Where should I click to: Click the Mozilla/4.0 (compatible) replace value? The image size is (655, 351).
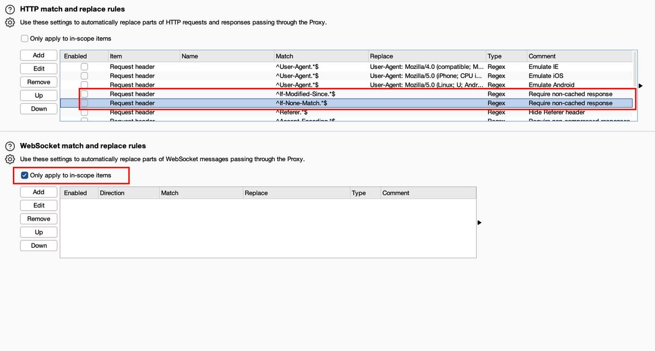(x=426, y=67)
